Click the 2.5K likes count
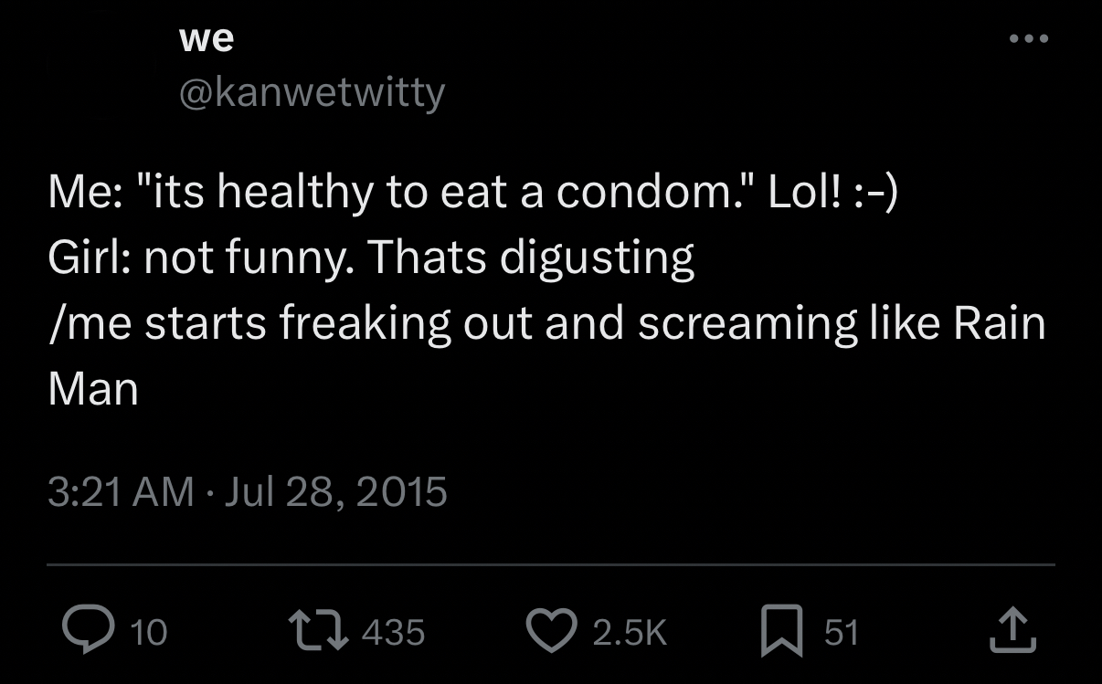Screen dimensions: 1102x684 click(x=630, y=632)
